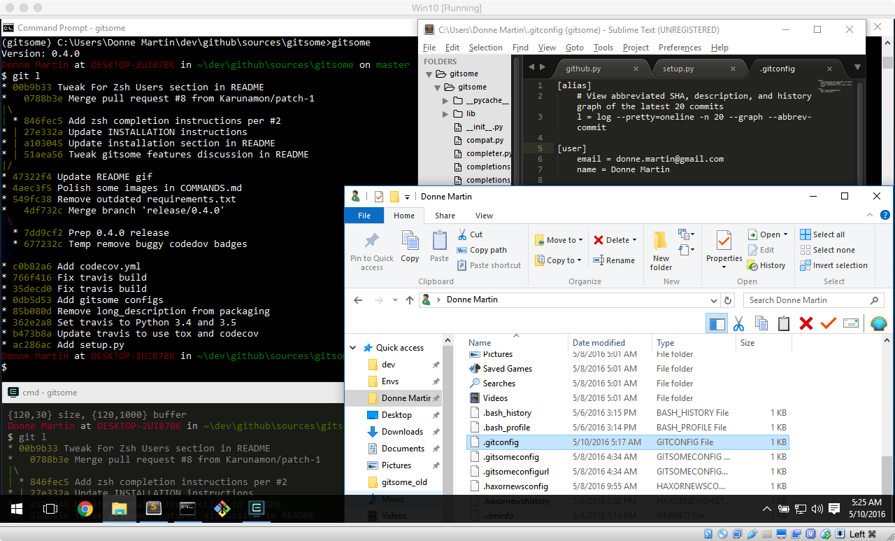Image resolution: width=895 pixels, height=541 pixels.
Task: Click the red X delete icon in Explorer toolbar
Action: (806, 323)
